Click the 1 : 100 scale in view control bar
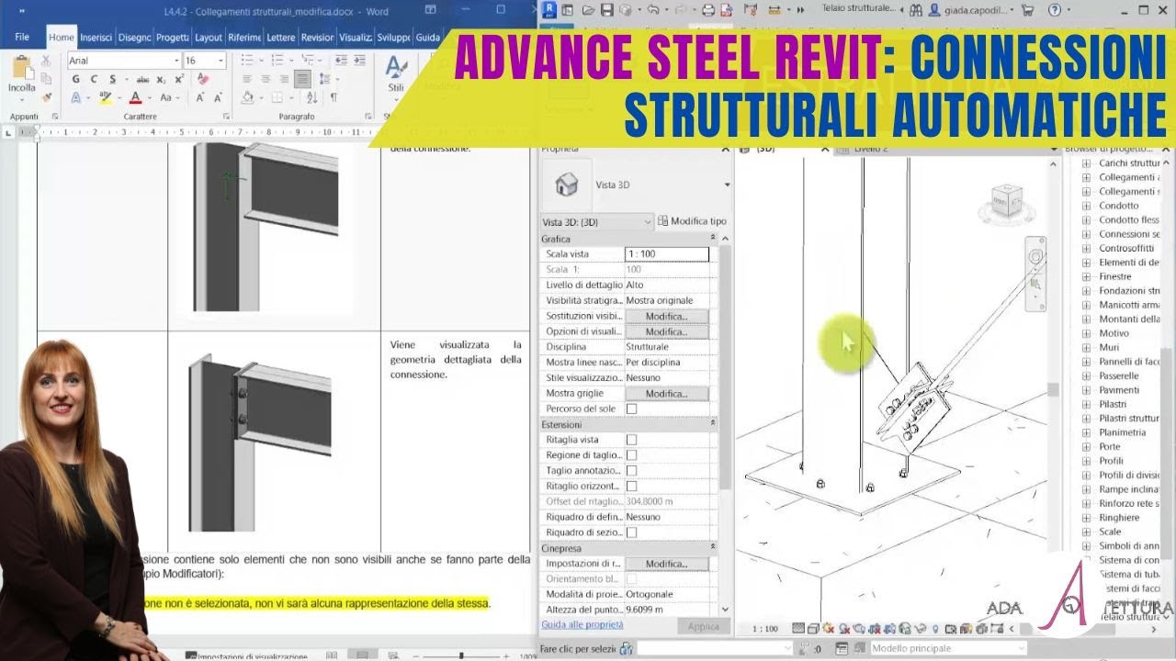This screenshot has height=661, width=1176. click(764, 629)
